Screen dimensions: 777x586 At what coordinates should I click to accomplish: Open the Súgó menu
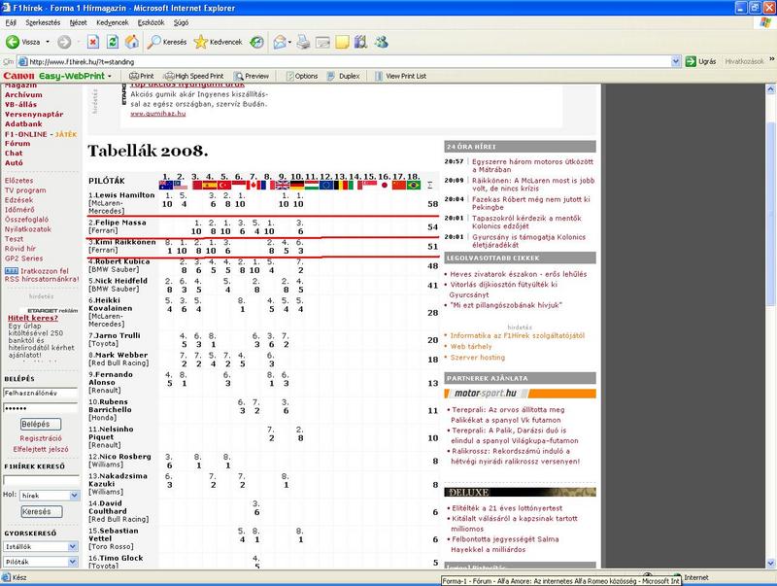(x=181, y=22)
